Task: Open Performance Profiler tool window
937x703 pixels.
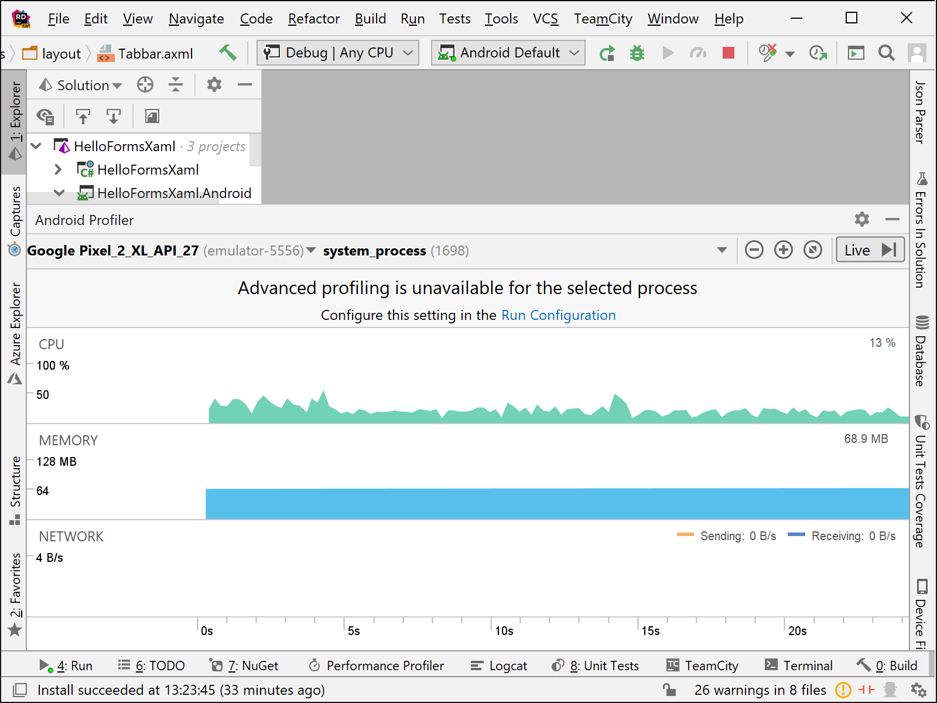Action: coord(376,666)
